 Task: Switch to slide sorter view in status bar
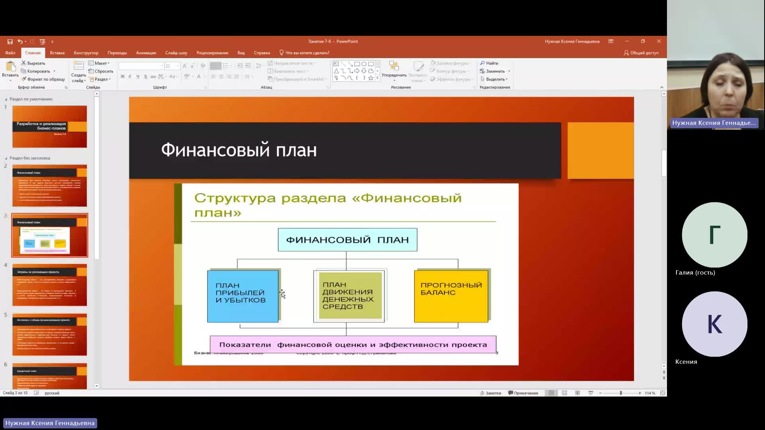tap(564, 393)
